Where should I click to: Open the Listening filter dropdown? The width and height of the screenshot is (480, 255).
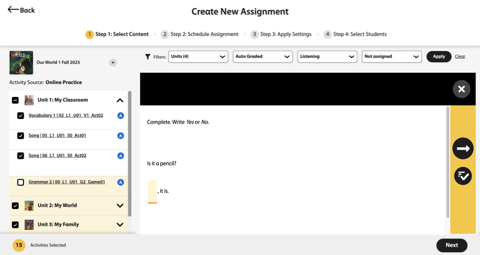pyautogui.click(x=327, y=56)
